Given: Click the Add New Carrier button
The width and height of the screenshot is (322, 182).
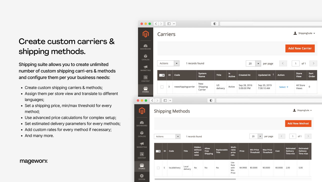Looking at the screenshot, I should click(300, 48).
